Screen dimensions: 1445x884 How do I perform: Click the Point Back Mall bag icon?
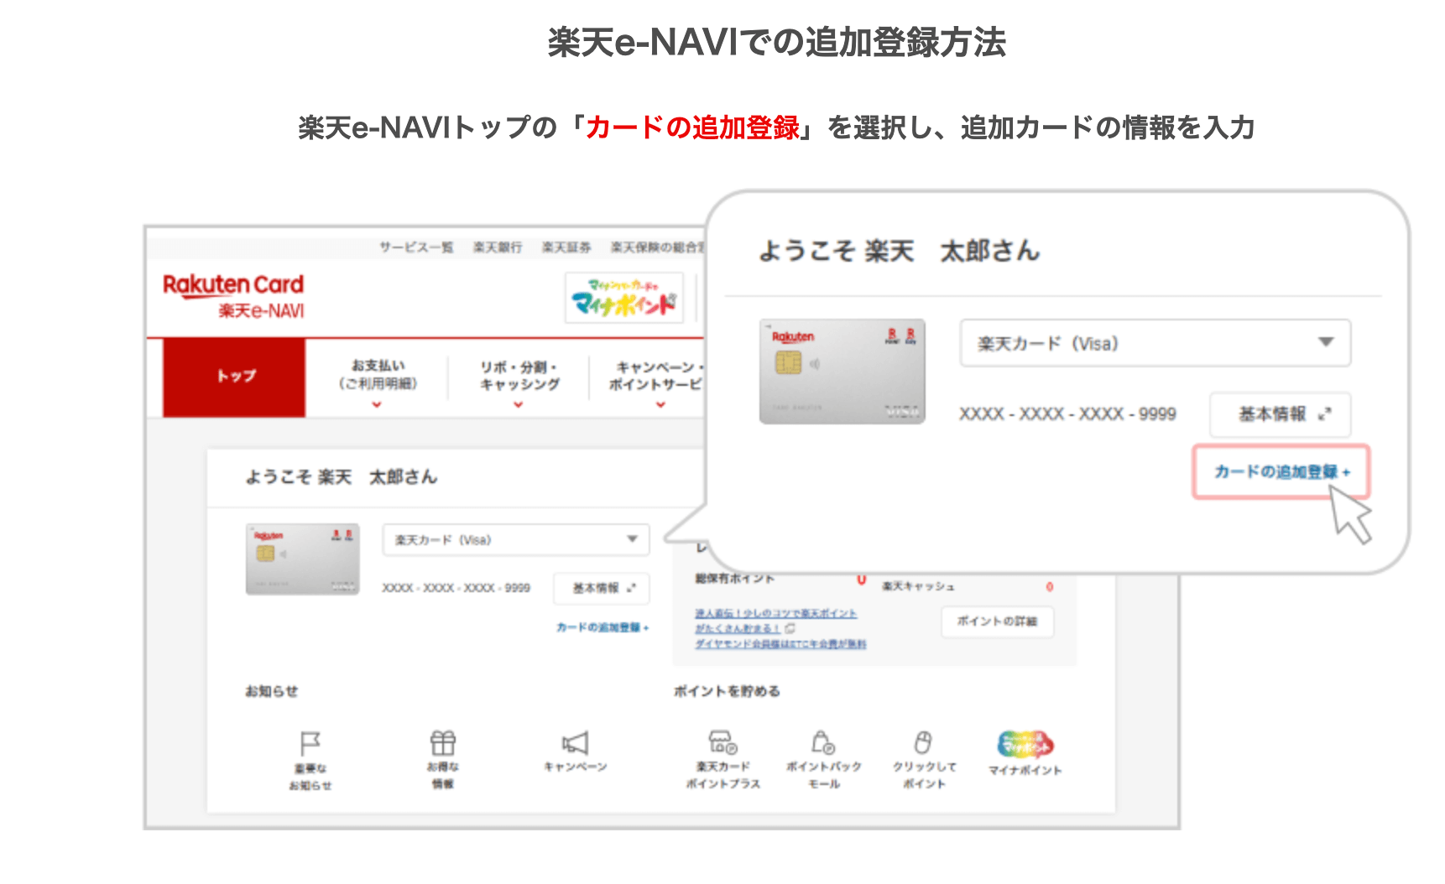pos(823,743)
